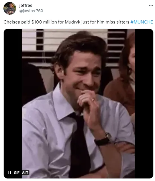
Task: Open the #MUNCHE hashtag link
Action: pyautogui.click(x=142, y=22)
